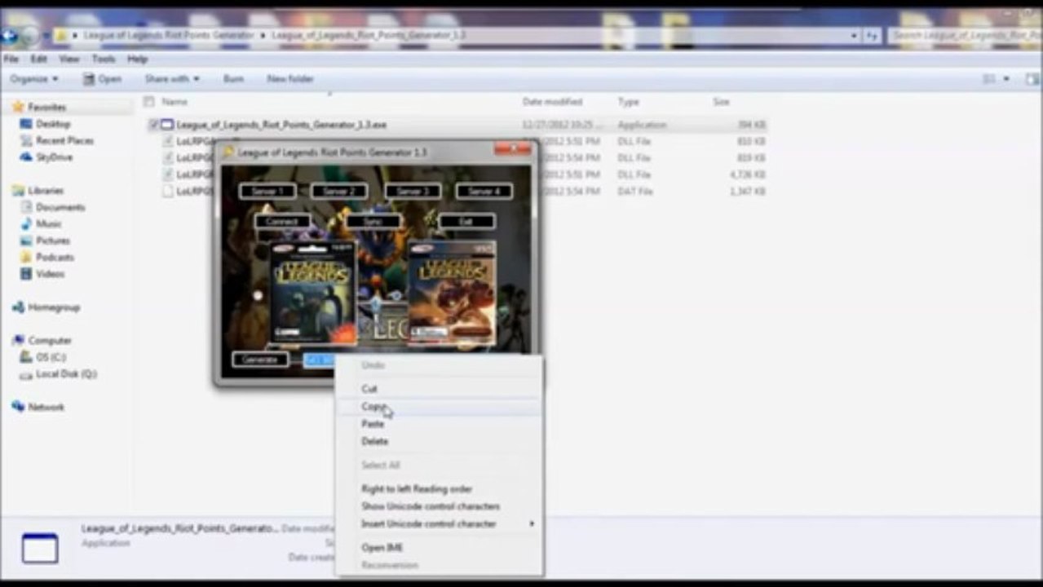This screenshot has width=1043, height=587.
Task: Uncheck the generator .exe file checkbox
Action: coord(154,125)
